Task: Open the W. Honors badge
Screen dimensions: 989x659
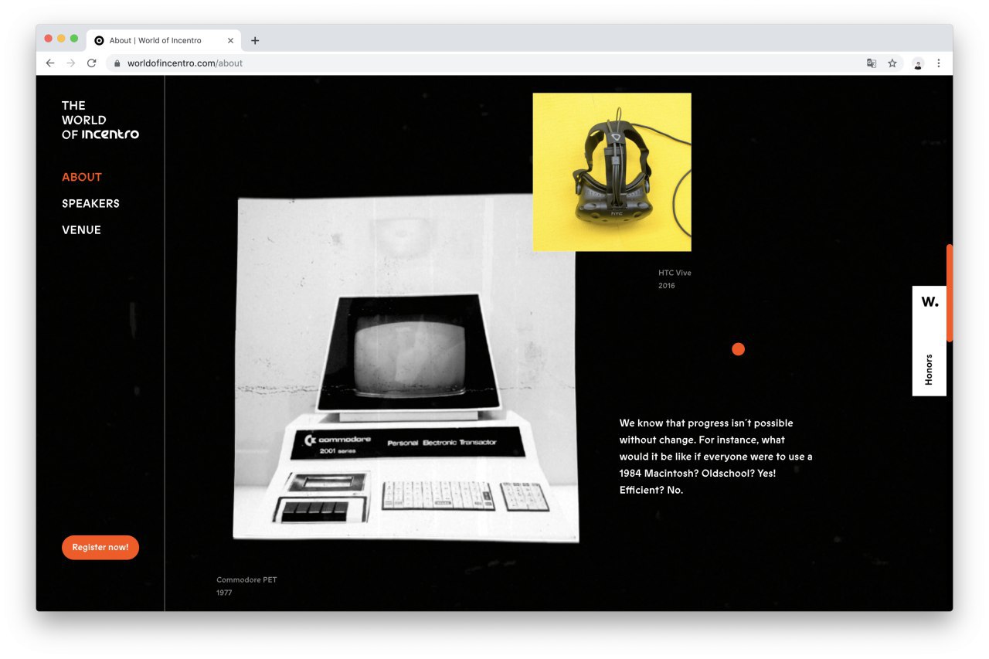Action: click(930, 341)
